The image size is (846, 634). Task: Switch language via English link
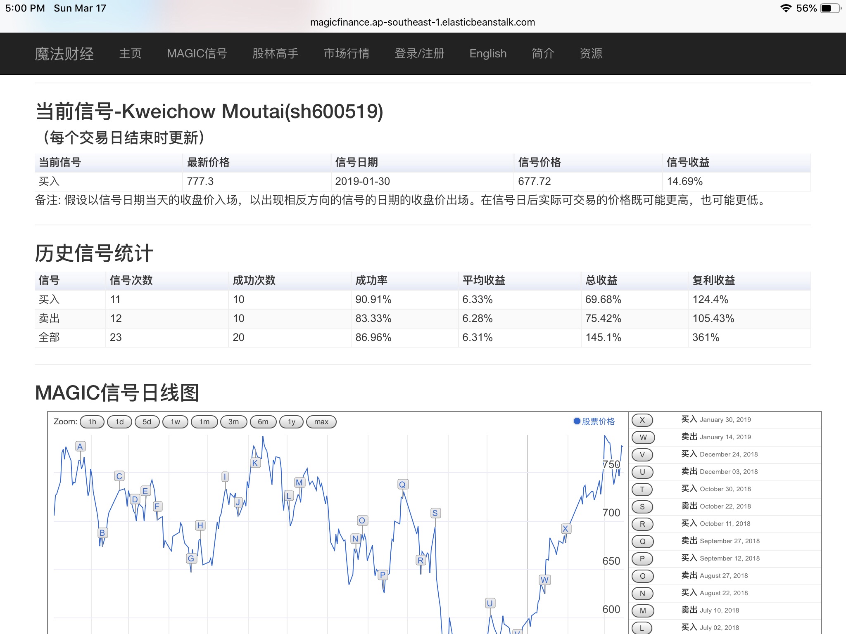[x=488, y=54]
